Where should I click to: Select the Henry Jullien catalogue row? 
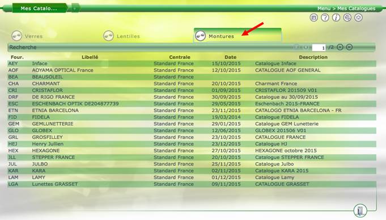pyautogui.click(x=192, y=144)
